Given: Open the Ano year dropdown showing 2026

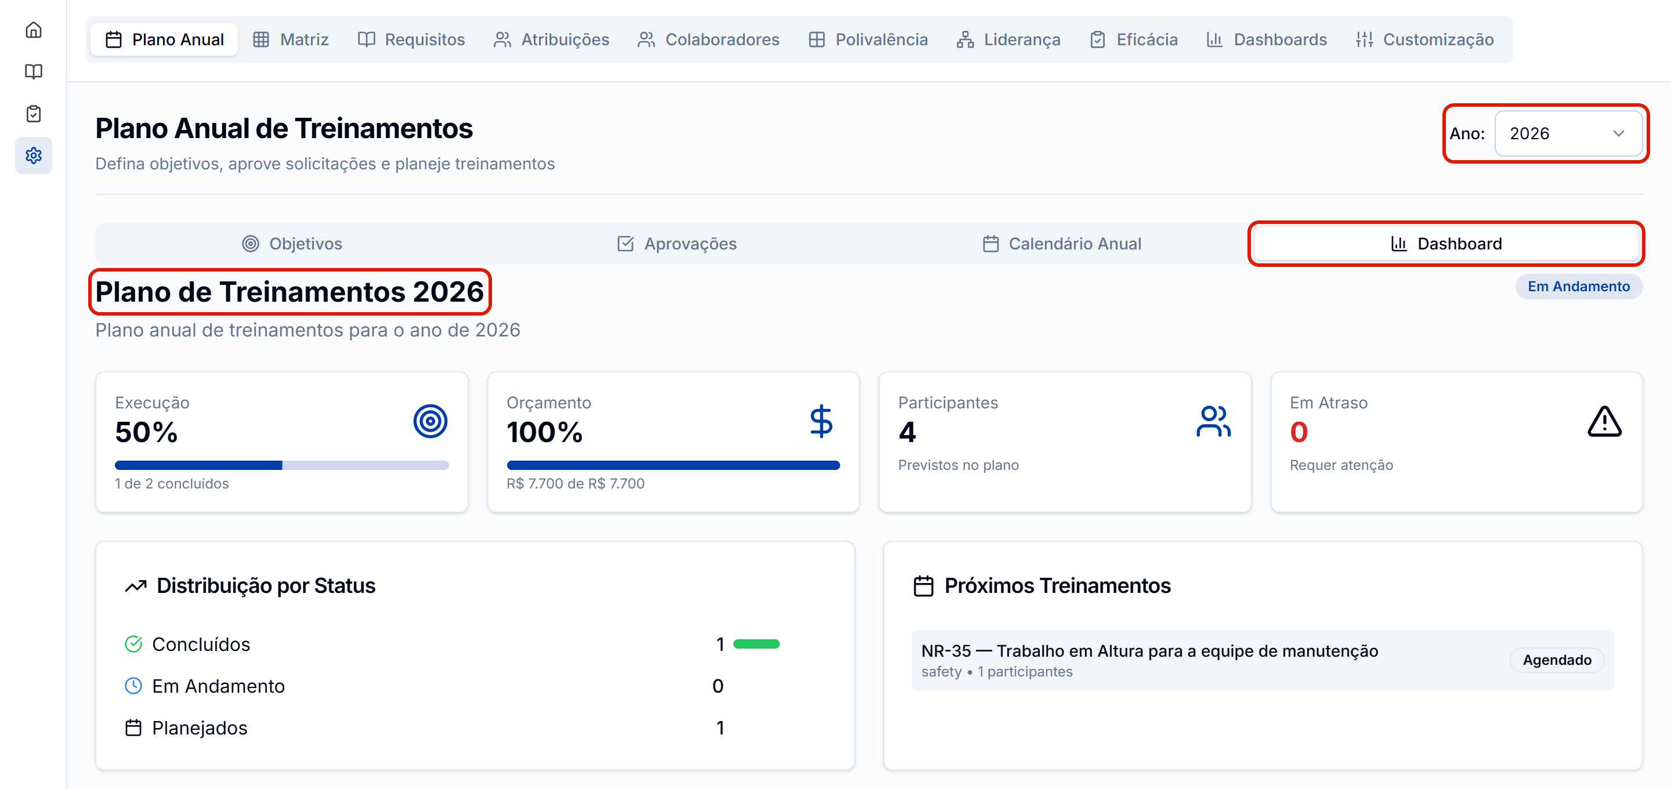Looking at the screenshot, I should pyautogui.click(x=1568, y=133).
